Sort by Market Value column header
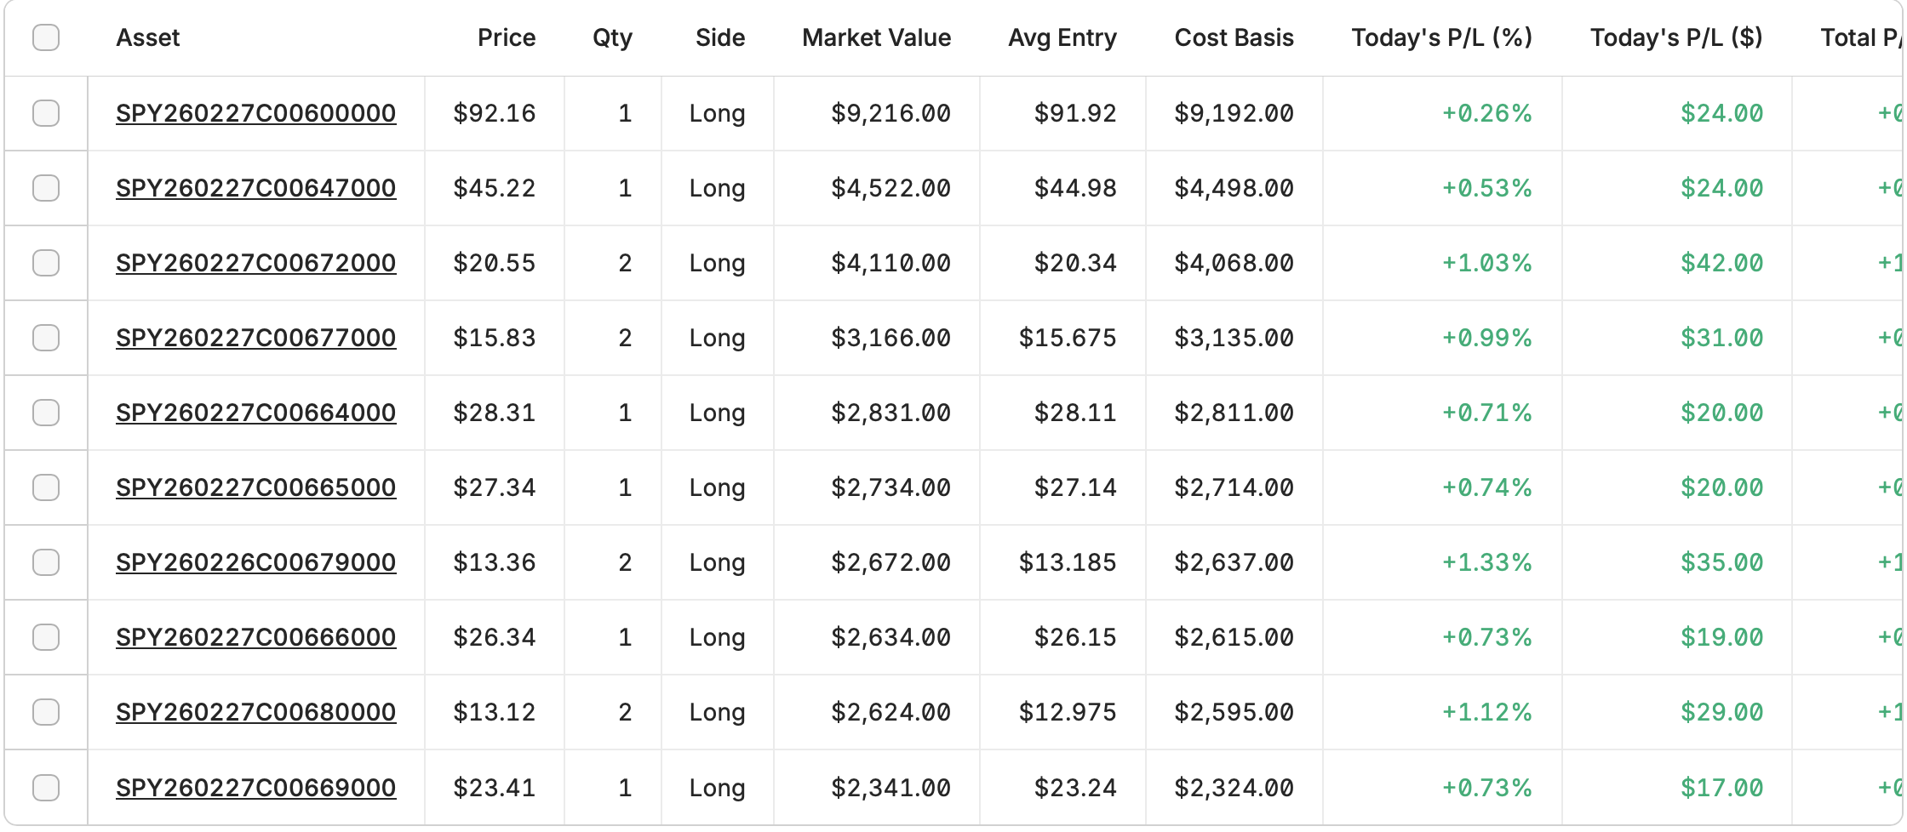 pos(876,37)
